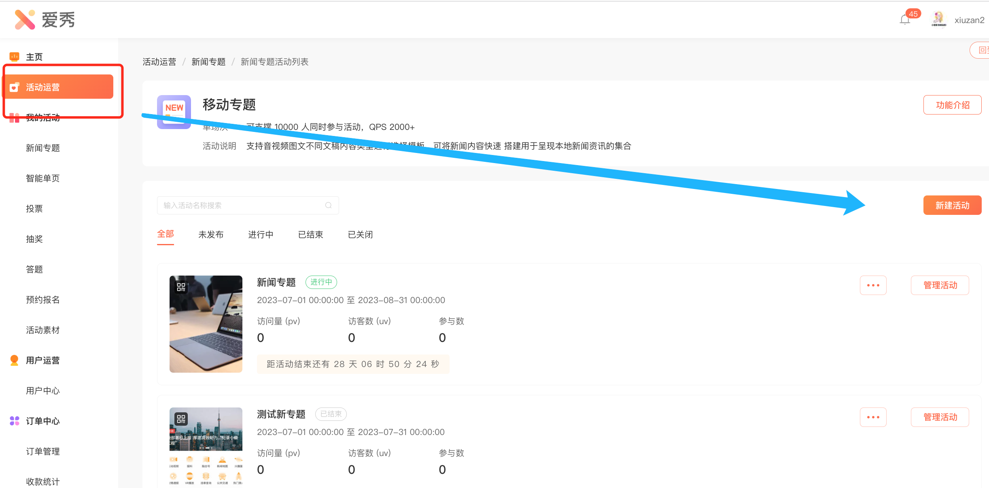Image resolution: width=989 pixels, height=488 pixels.
Task: Click the notification bell icon
Action: coord(905,19)
